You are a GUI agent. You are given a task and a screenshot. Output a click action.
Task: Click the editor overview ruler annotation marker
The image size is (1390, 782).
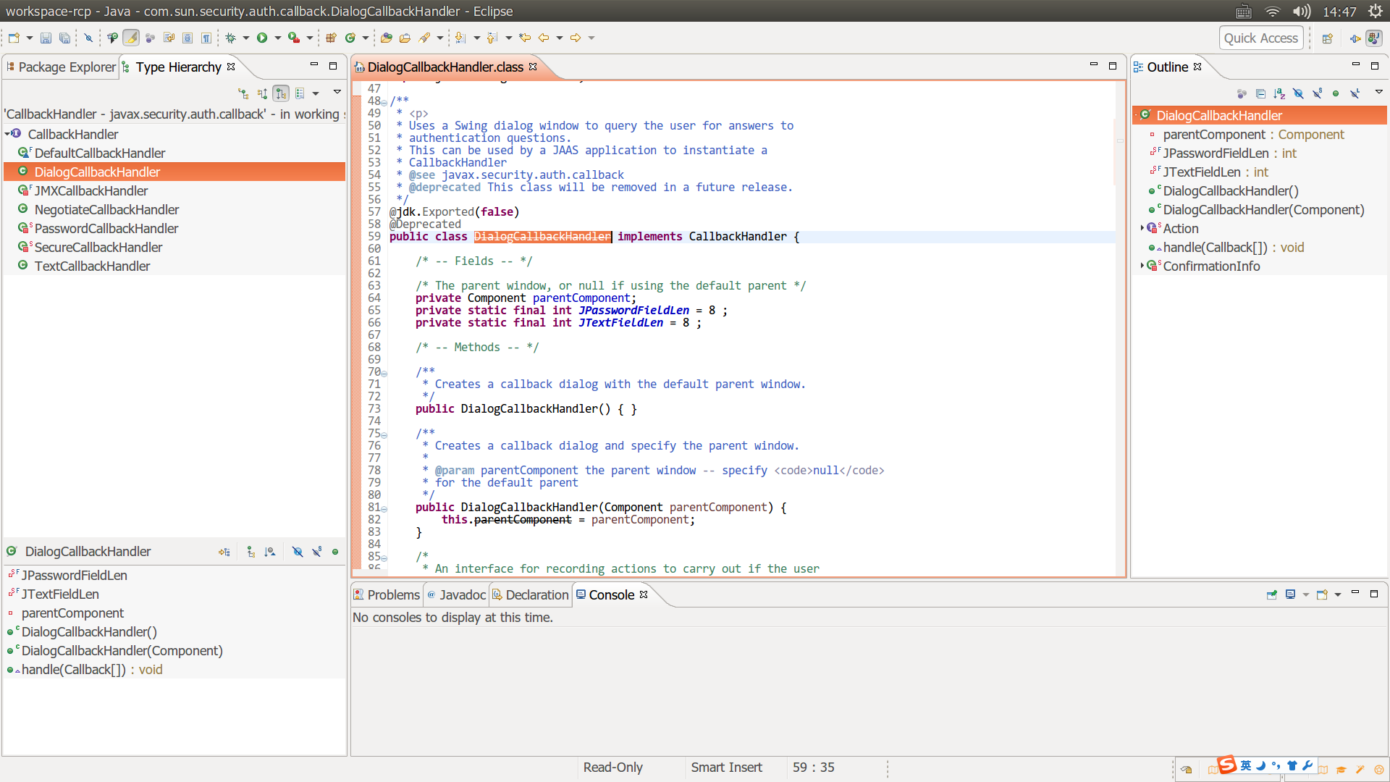tap(1119, 140)
